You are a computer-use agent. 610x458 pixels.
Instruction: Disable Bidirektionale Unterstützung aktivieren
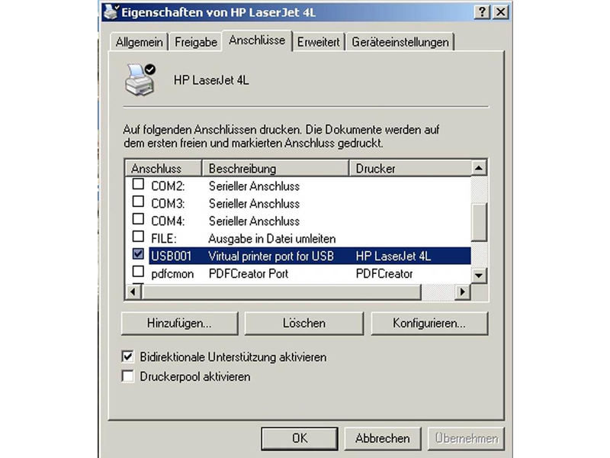pos(127,356)
